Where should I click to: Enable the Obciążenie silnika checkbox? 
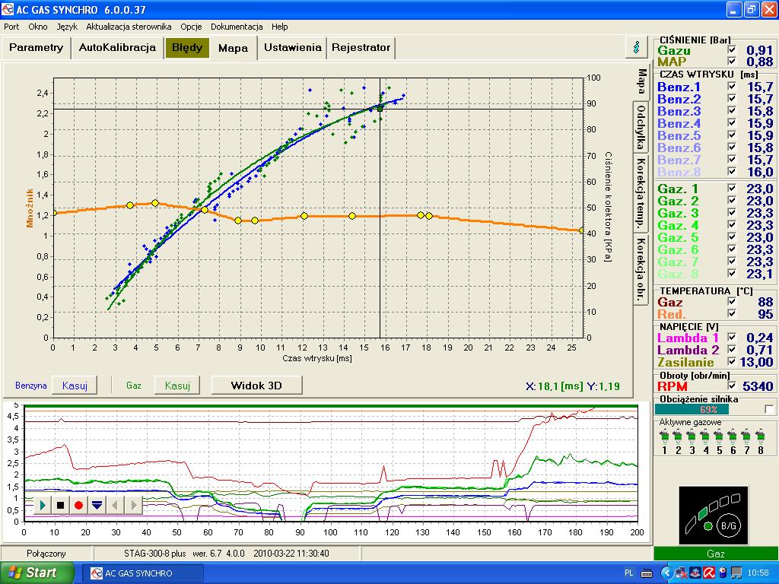[769, 409]
